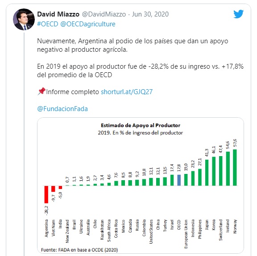Click the Switzerland axis label
Image resolution: width=257 pixels, height=256 pixels.
pyautogui.click(x=220, y=230)
